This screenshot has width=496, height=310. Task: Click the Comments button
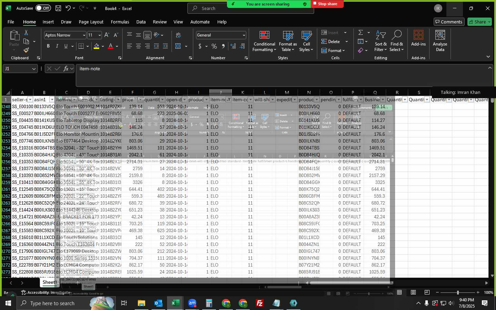(x=449, y=22)
